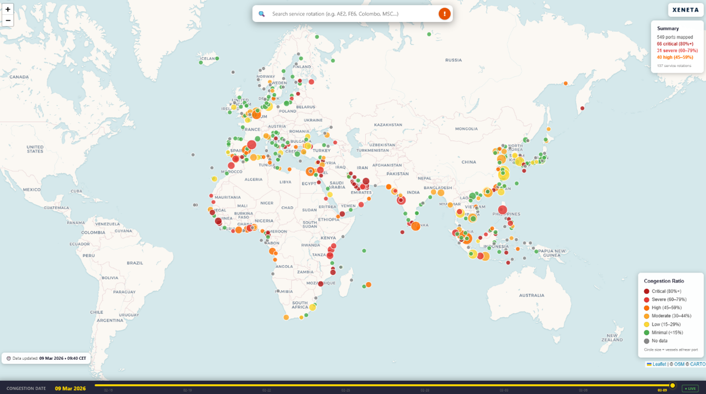Open the OSM attribution link
The height and width of the screenshot is (394, 706).
[x=679, y=364]
